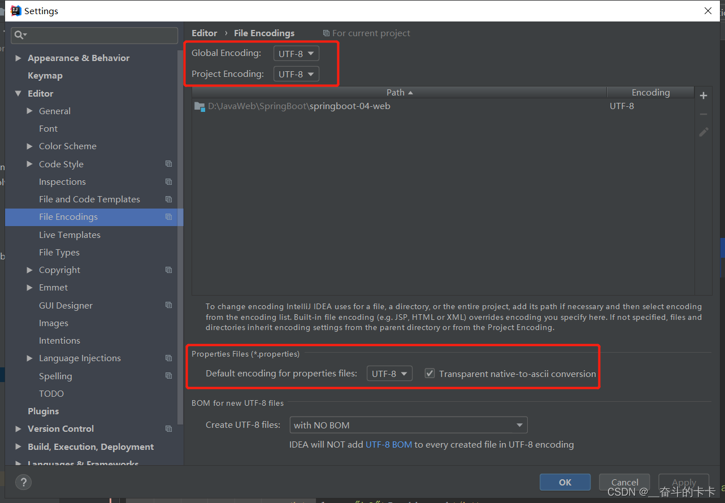The width and height of the screenshot is (725, 503).
Task: Open Default encoding for properties files dropdown
Action: coord(389,374)
